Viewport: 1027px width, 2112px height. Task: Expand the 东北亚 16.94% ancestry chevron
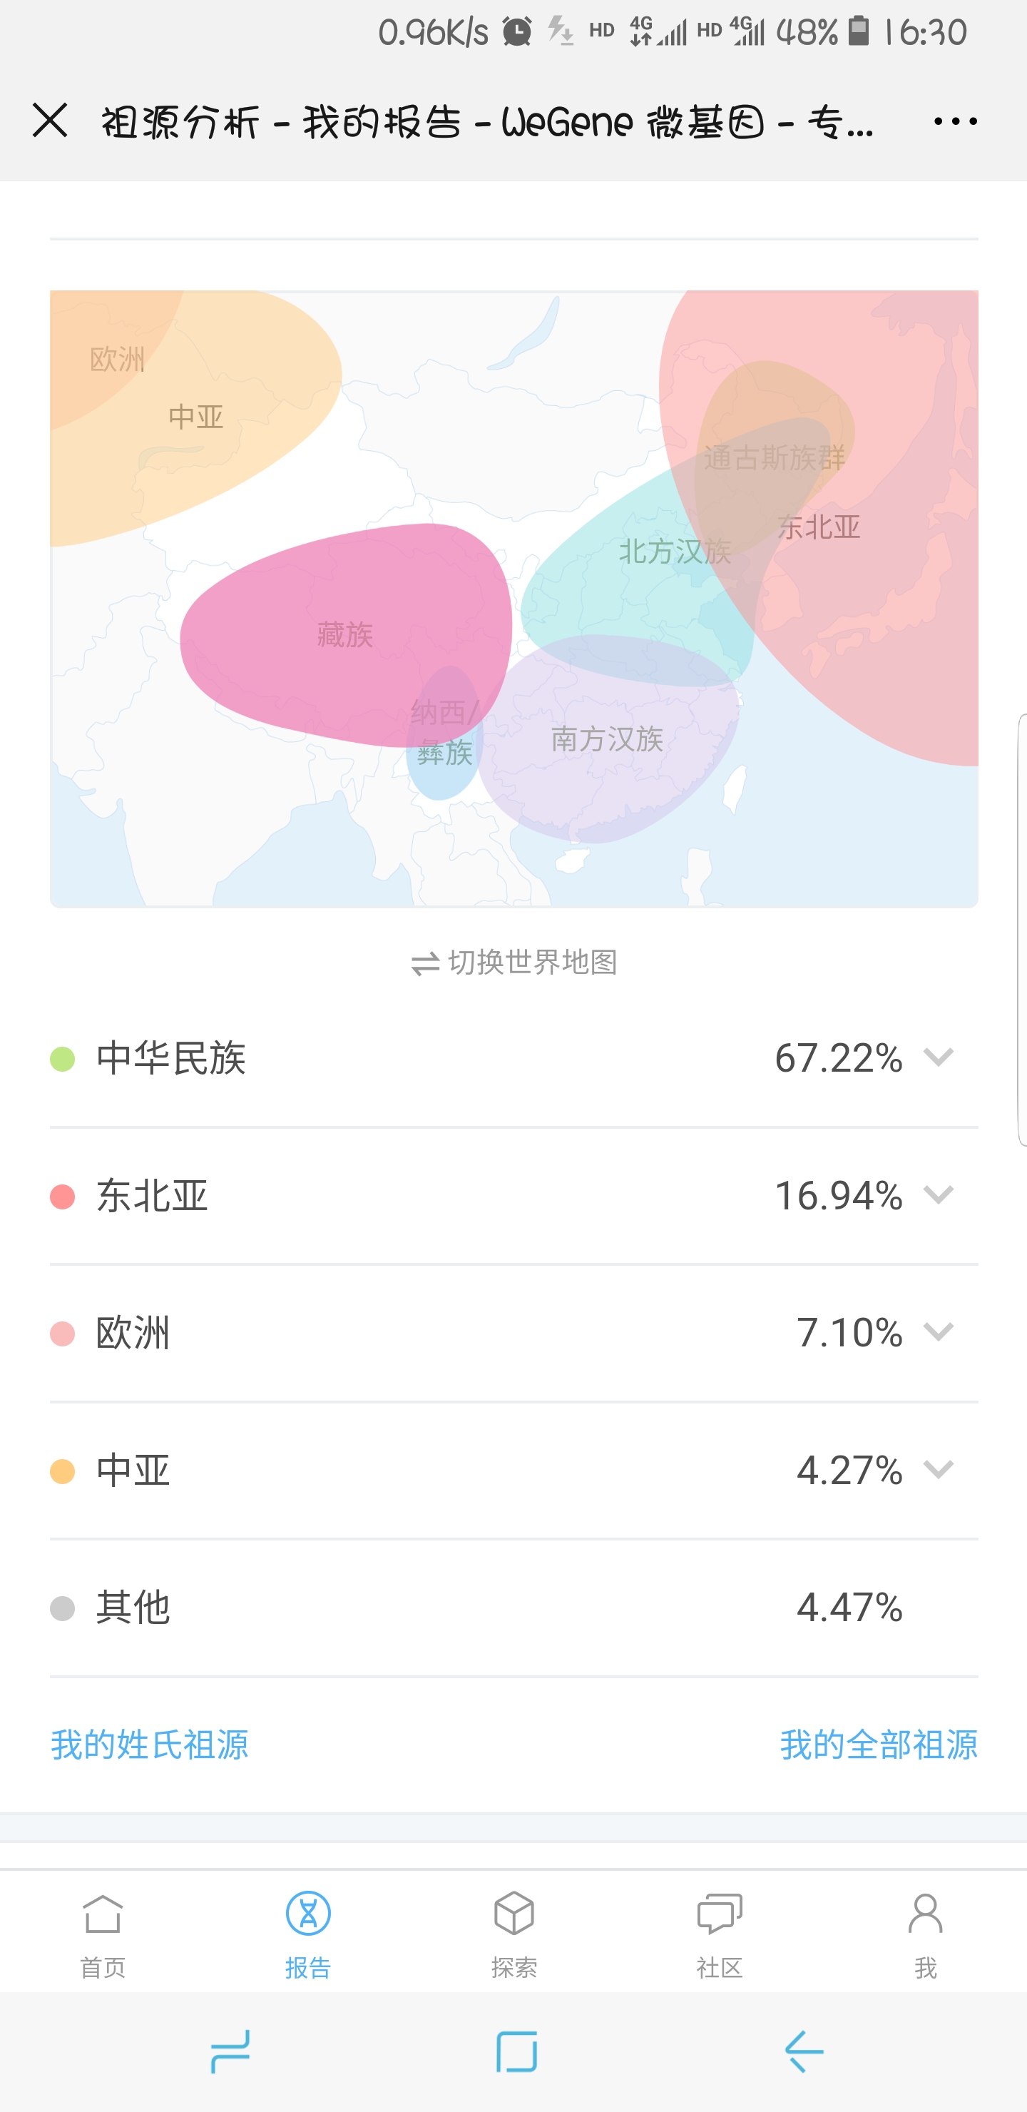938,1194
